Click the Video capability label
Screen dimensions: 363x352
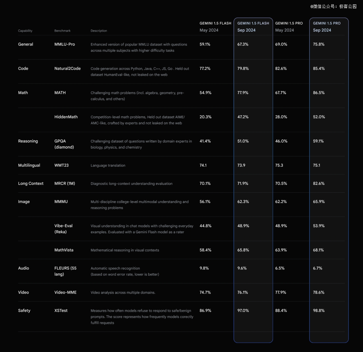pos(24,292)
